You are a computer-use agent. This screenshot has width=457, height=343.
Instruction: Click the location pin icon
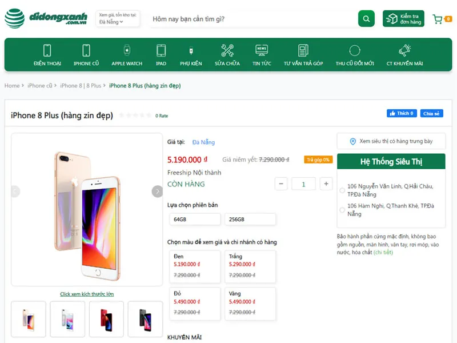tap(352, 141)
